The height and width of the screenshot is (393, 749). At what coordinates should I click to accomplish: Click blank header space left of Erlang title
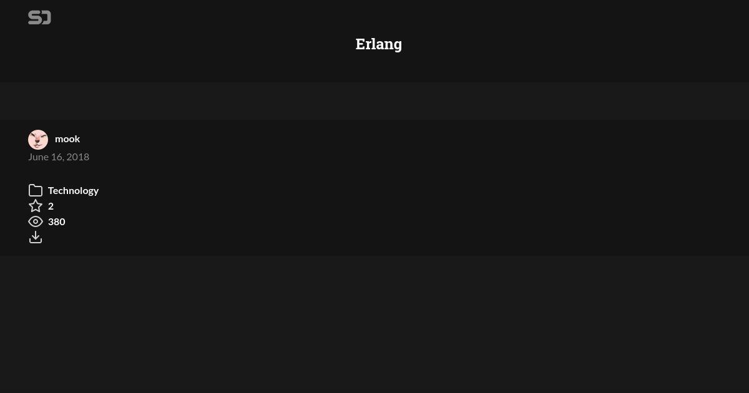pos(187,44)
